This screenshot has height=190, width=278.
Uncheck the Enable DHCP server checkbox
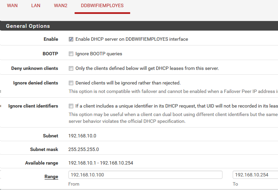click(x=71, y=39)
